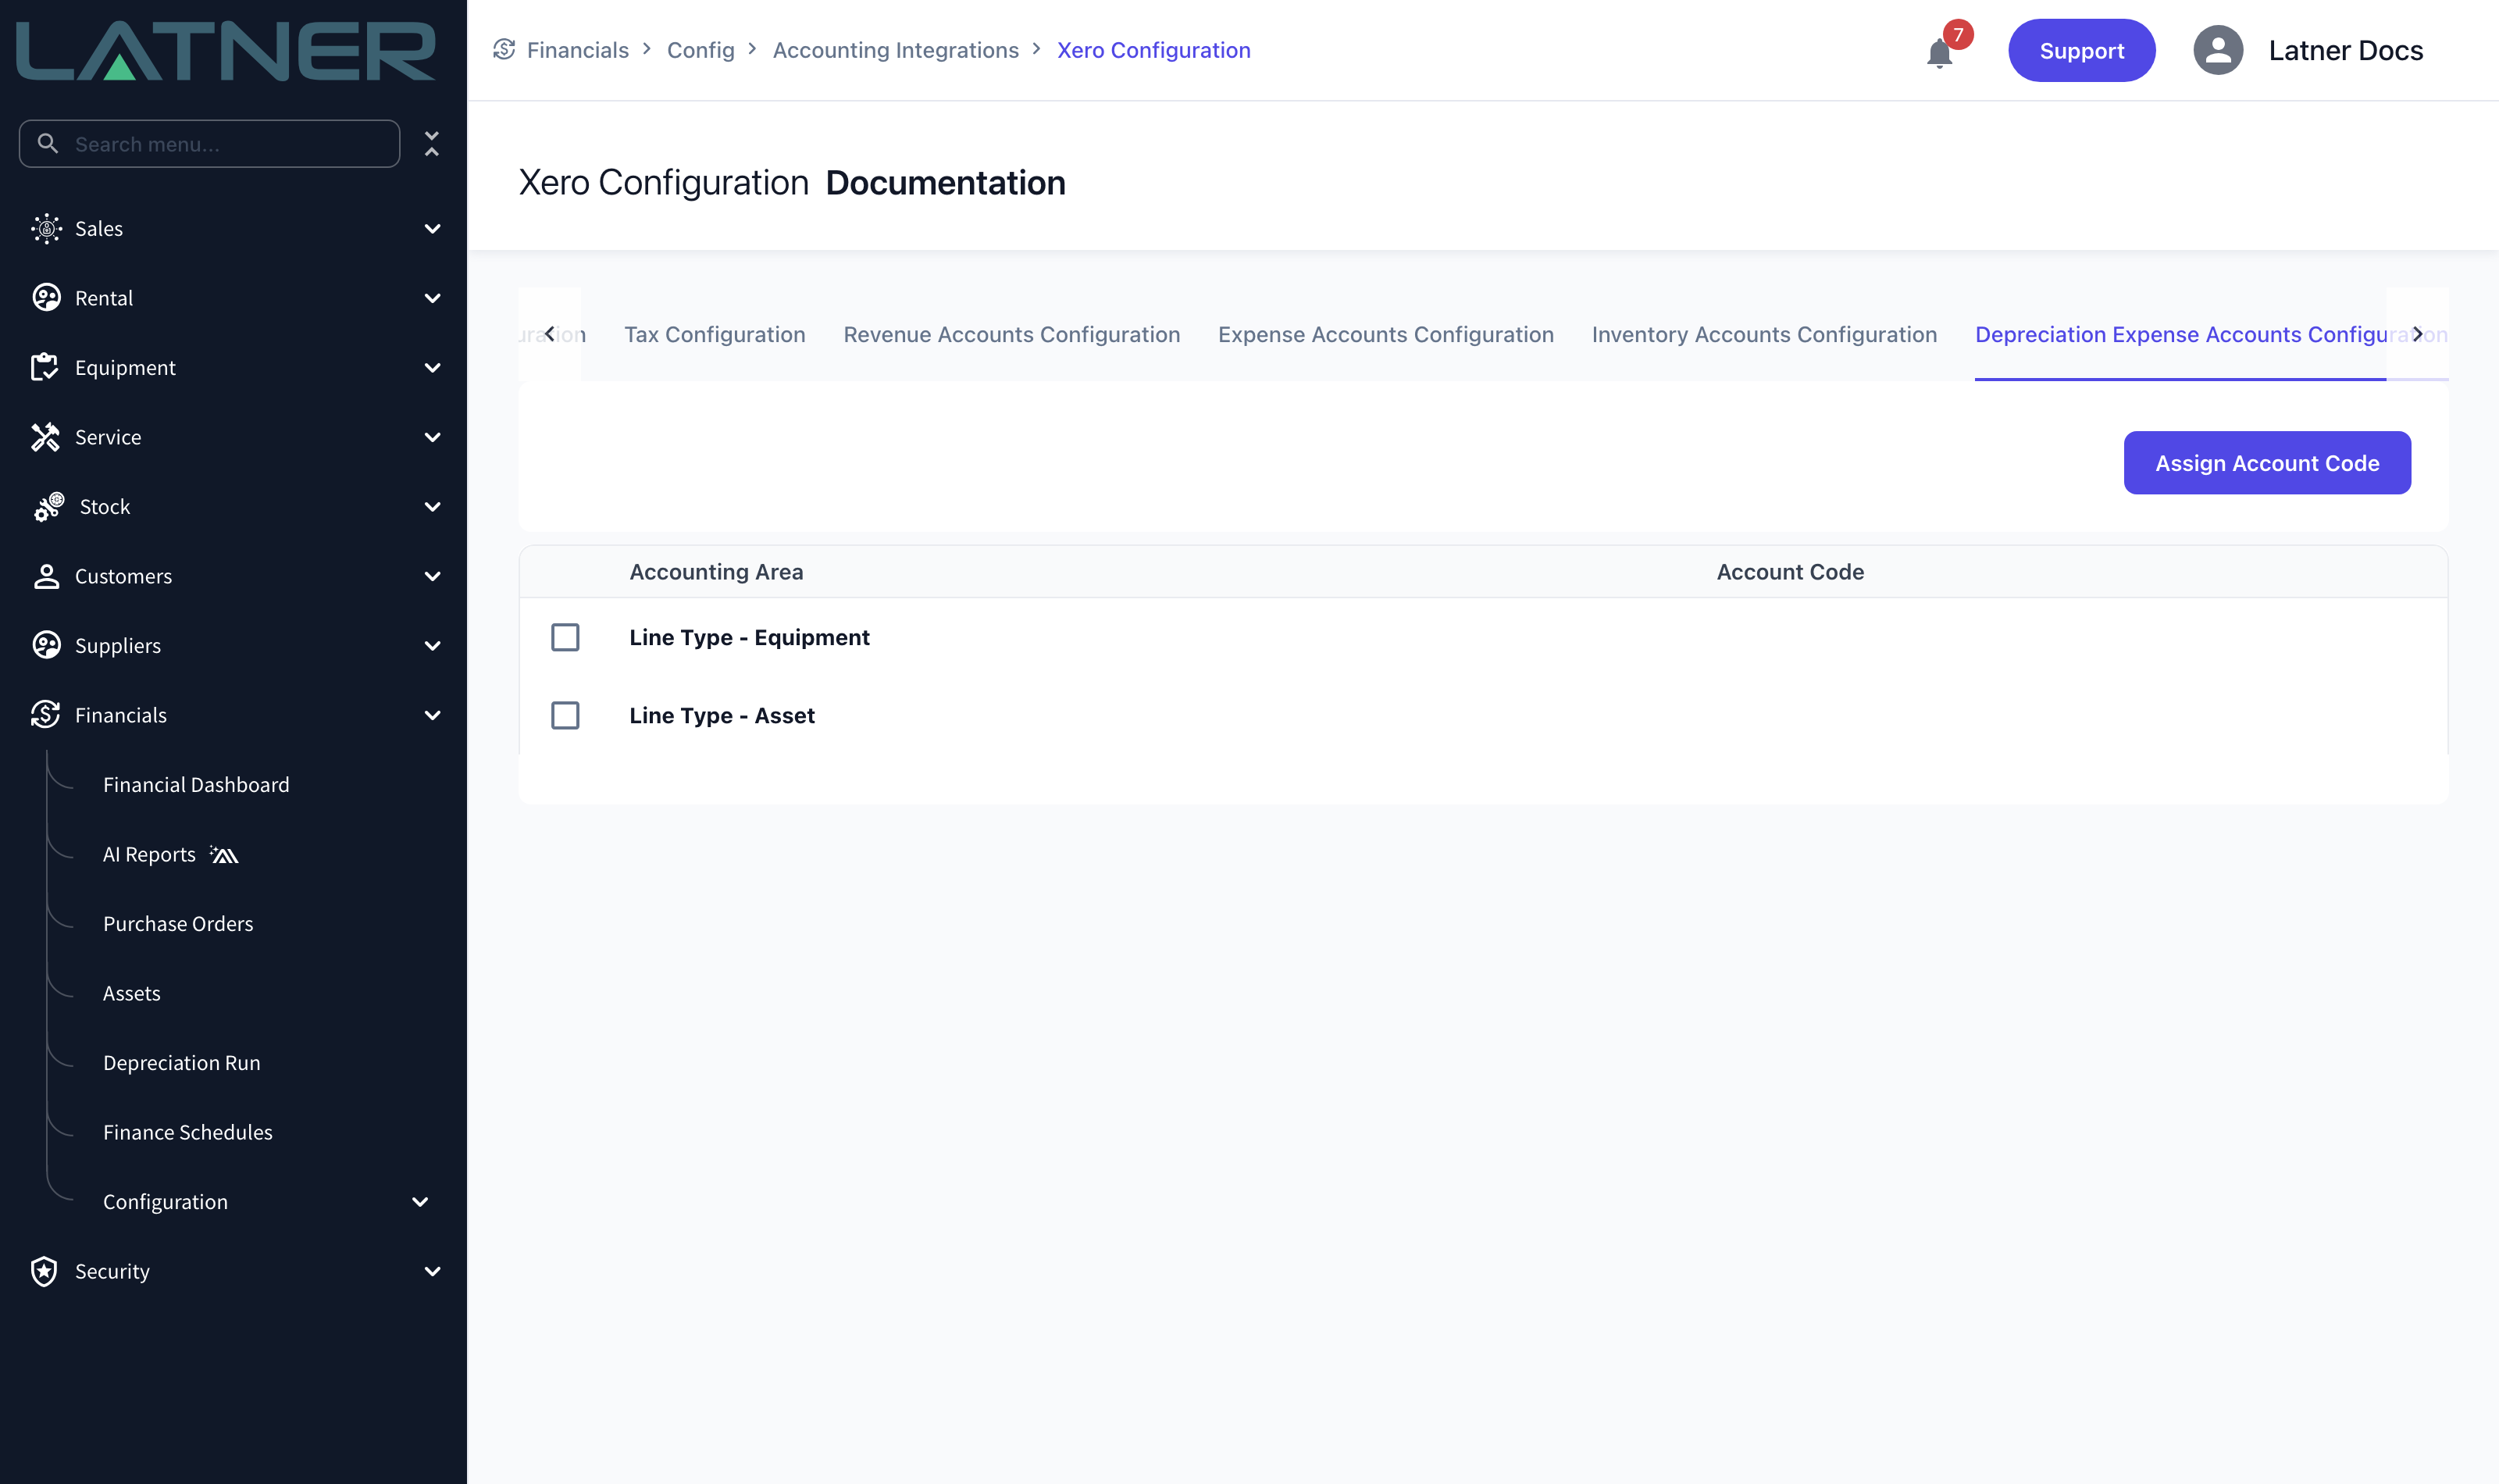Select the Expense Accounts Configuration tab
This screenshot has height=1484, width=2499.
[x=1385, y=335]
